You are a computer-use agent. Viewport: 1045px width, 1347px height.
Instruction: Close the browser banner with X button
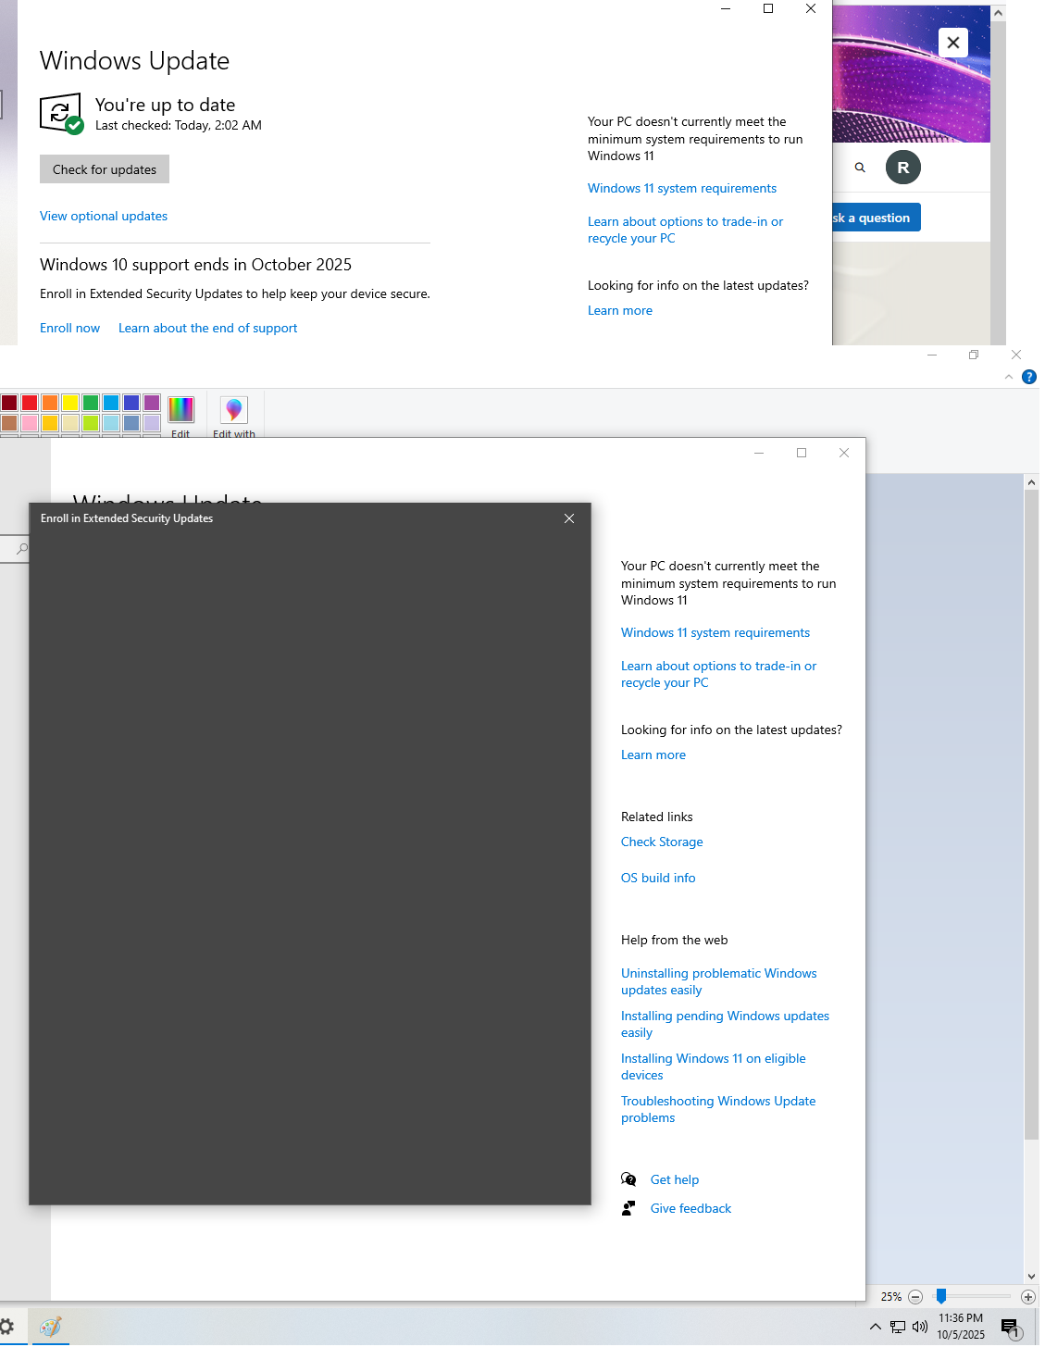[x=952, y=43]
